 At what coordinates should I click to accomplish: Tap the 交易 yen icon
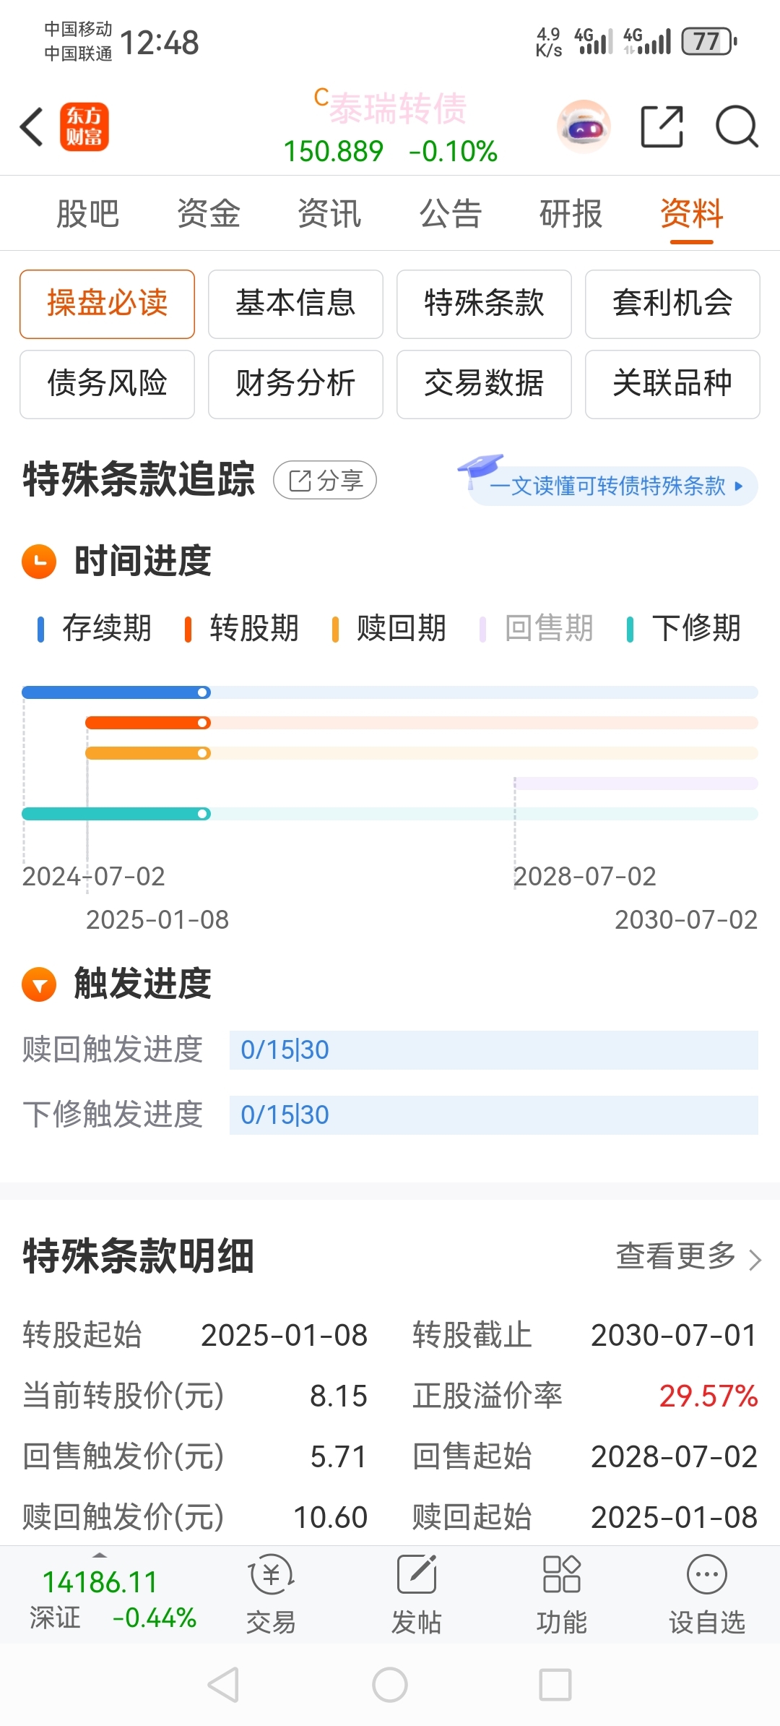pos(271,1576)
